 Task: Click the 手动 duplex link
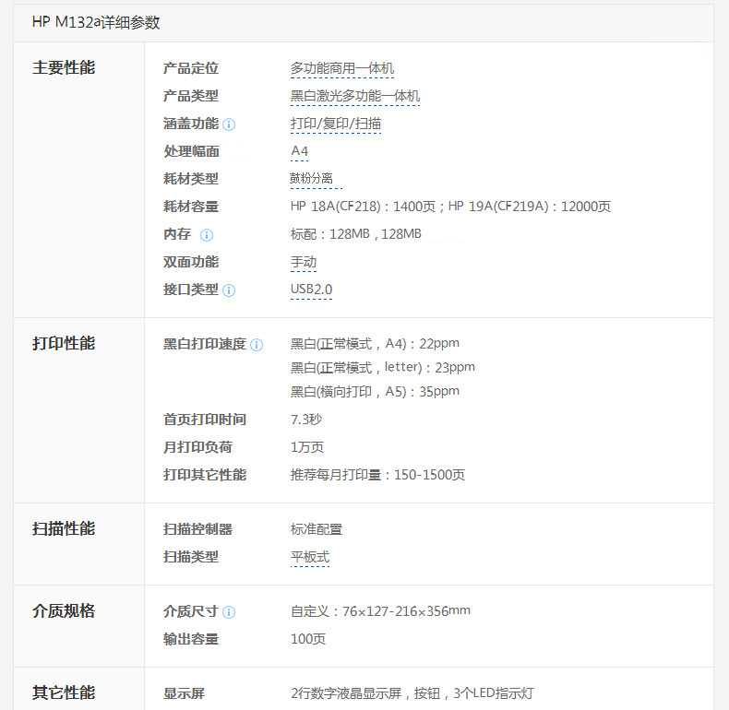(303, 262)
